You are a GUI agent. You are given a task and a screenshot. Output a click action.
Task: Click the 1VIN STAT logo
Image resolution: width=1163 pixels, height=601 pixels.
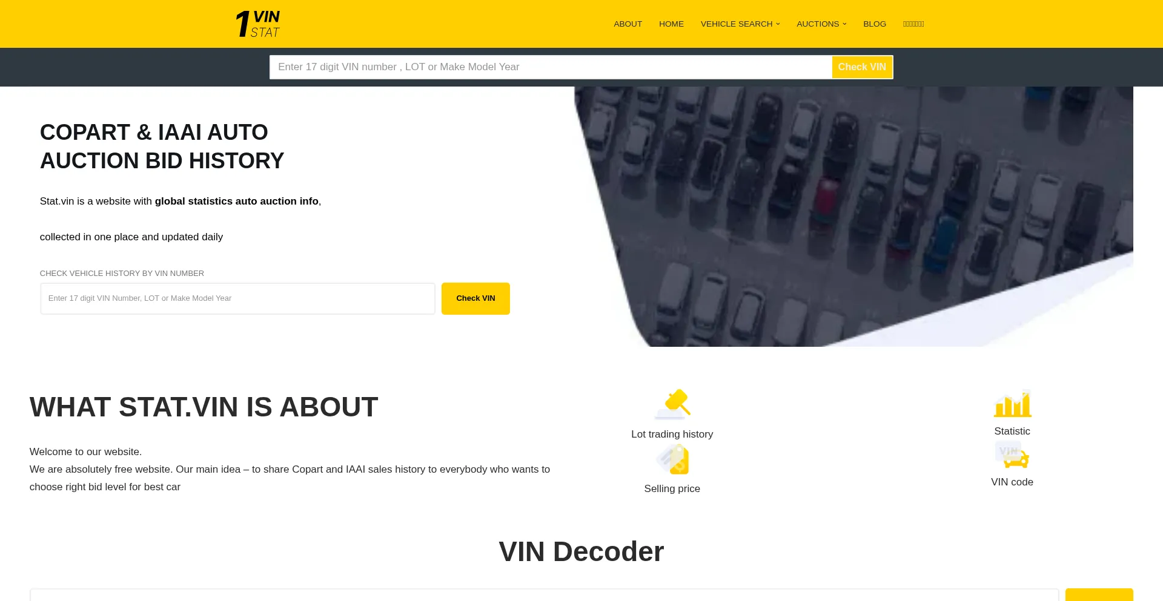[258, 24]
